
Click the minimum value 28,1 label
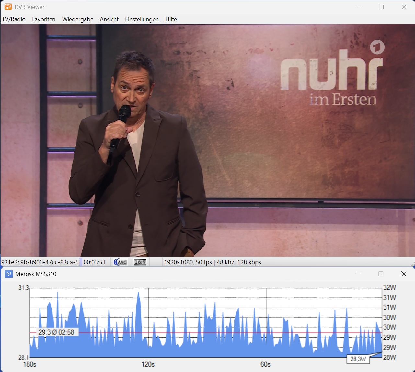point(24,357)
